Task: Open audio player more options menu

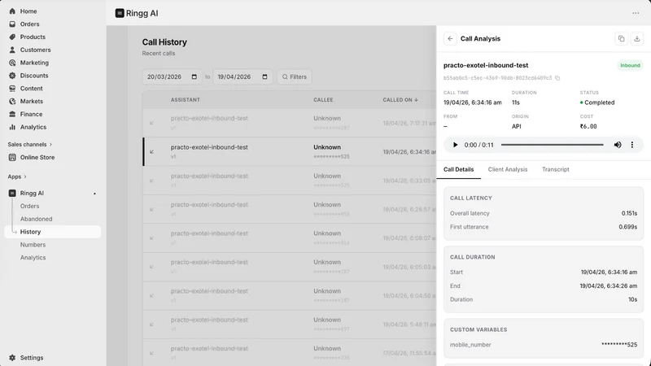Action: (x=632, y=145)
